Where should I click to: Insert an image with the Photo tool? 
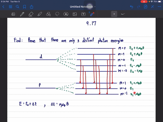tap(75, 14)
